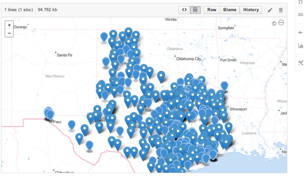The width and height of the screenshot is (308, 176).
Task: Open repository Settings tools icon
Action: 301,63
